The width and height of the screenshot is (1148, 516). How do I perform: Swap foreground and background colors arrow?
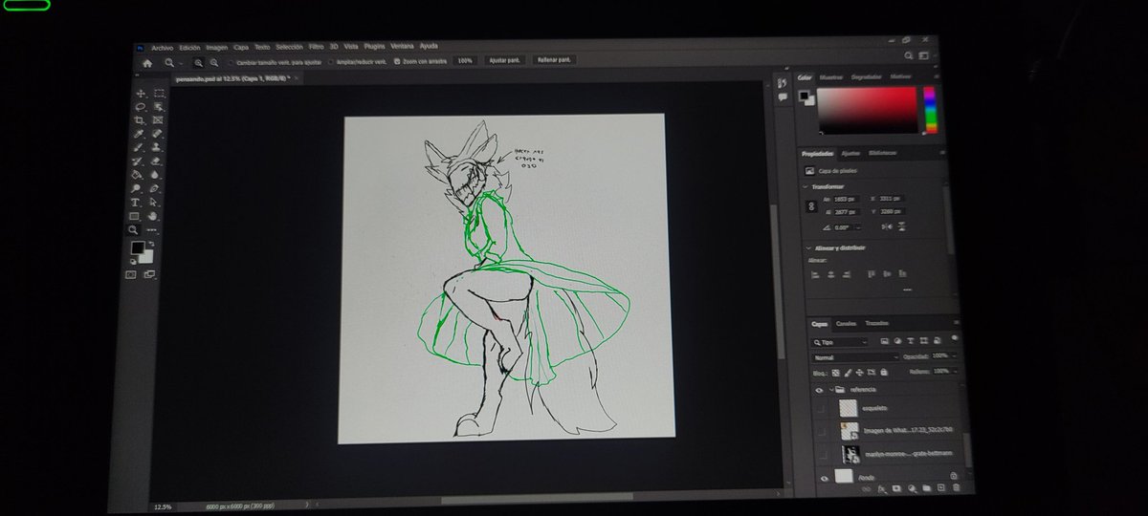coord(151,246)
